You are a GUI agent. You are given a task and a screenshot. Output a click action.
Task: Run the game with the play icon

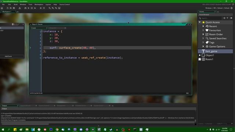click(x=29, y=8)
